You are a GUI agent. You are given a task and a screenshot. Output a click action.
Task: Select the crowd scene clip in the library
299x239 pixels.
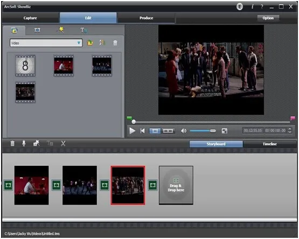click(x=25, y=92)
